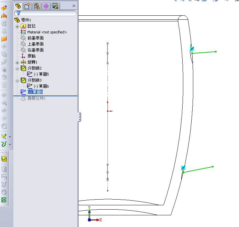Switch to the DimXpertManager tab

click(x=46, y=6)
